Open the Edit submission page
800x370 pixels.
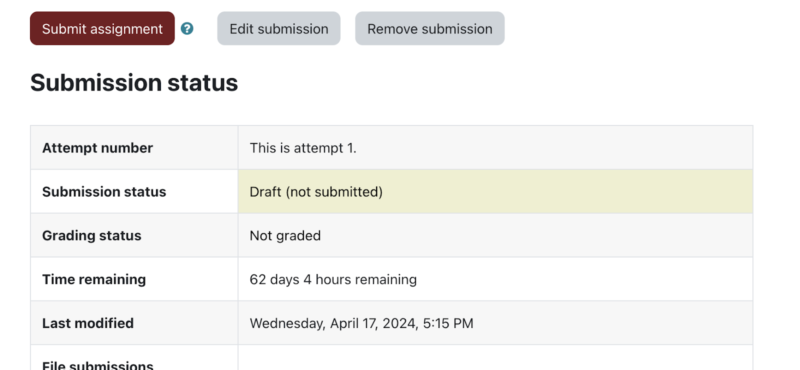[x=278, y=28]
